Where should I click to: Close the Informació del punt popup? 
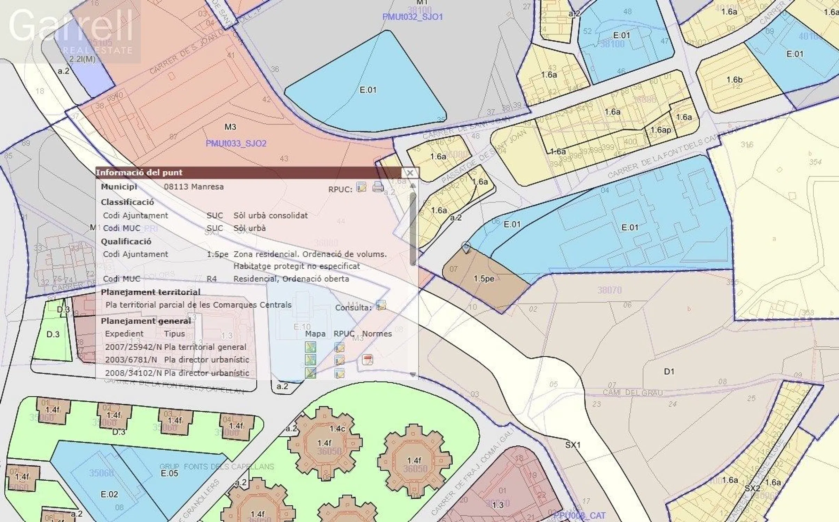(x=410, y=173)
